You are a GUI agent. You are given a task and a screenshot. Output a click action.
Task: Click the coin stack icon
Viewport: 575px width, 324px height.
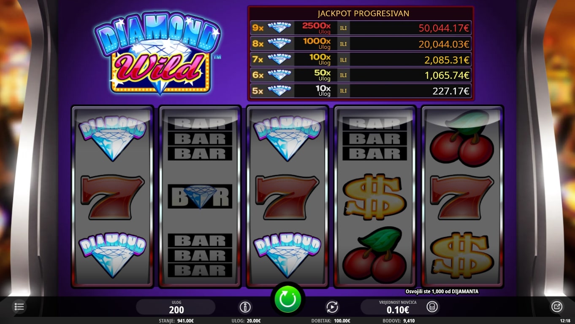[x=431, y=307]
